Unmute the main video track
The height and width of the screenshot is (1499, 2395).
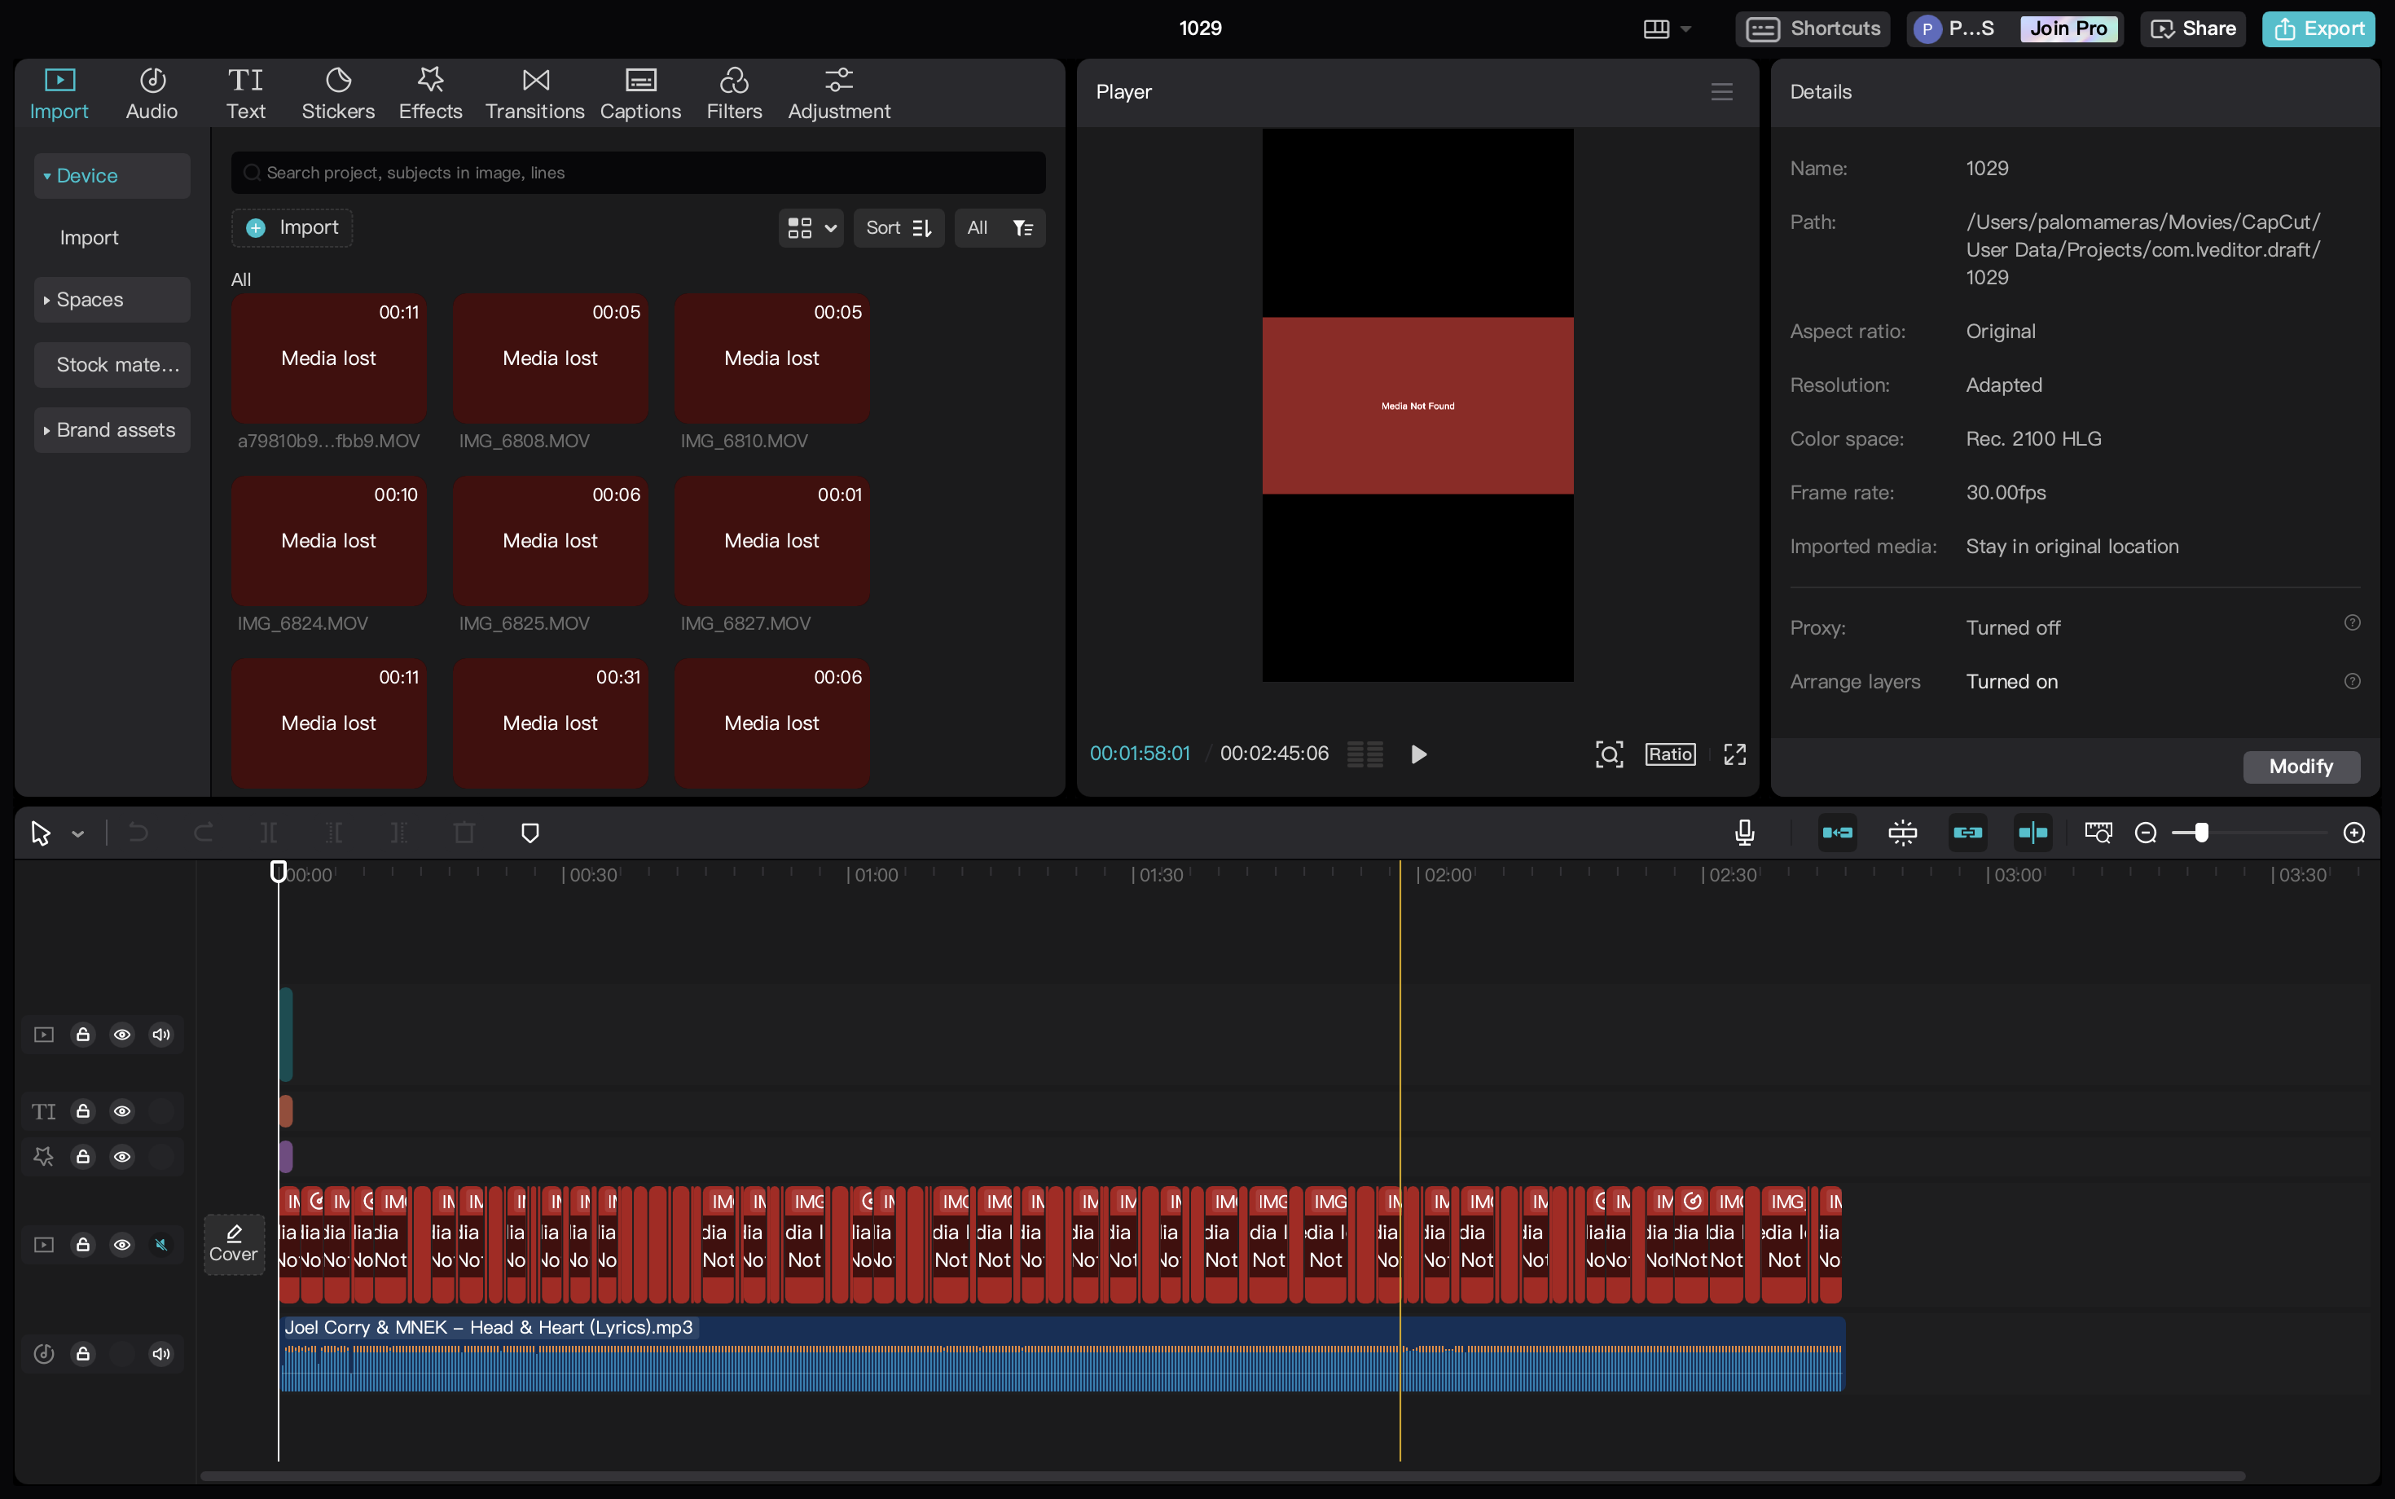coord(160,1244)
